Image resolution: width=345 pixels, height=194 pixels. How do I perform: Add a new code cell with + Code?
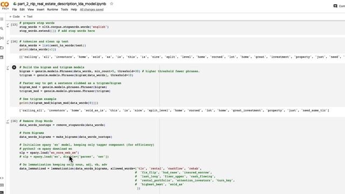click(15, 17)
